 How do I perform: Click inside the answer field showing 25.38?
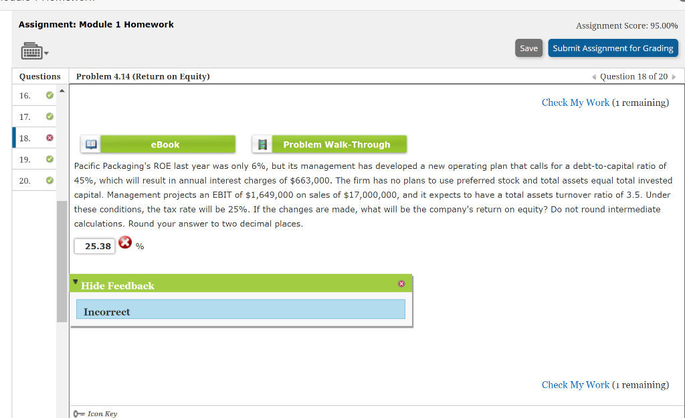click(x=94, y=246)
